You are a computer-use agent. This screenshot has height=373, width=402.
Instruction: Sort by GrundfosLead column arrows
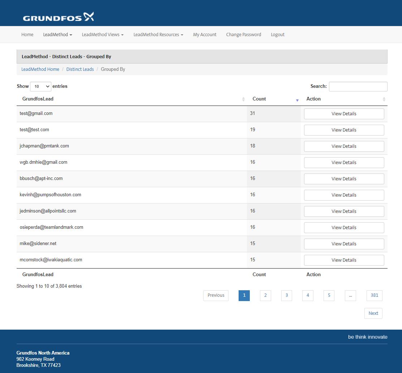coord(243,99)
